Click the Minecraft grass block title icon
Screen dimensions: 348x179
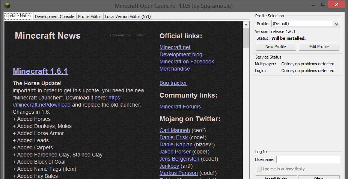coord(6,6)
